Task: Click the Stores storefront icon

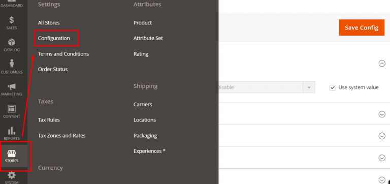Action: click(12, 153)
